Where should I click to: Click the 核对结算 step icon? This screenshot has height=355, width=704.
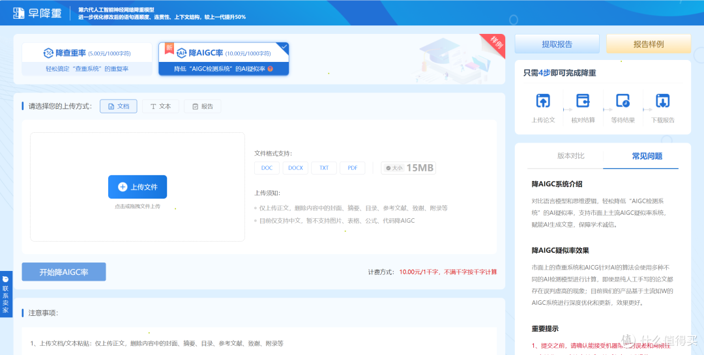click(x=583, y=100)
